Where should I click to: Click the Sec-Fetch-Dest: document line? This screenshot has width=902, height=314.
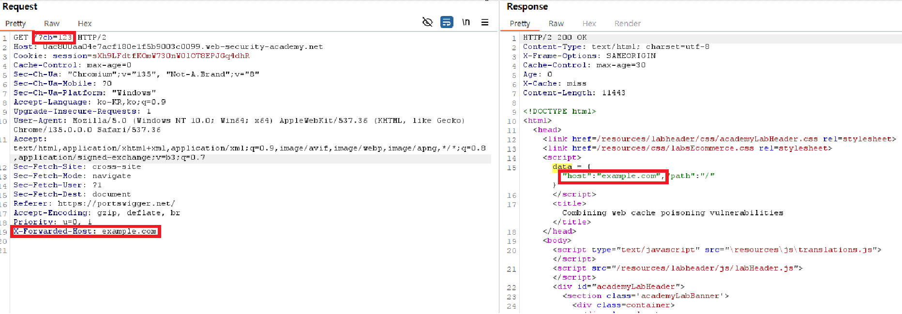point(72,194)
